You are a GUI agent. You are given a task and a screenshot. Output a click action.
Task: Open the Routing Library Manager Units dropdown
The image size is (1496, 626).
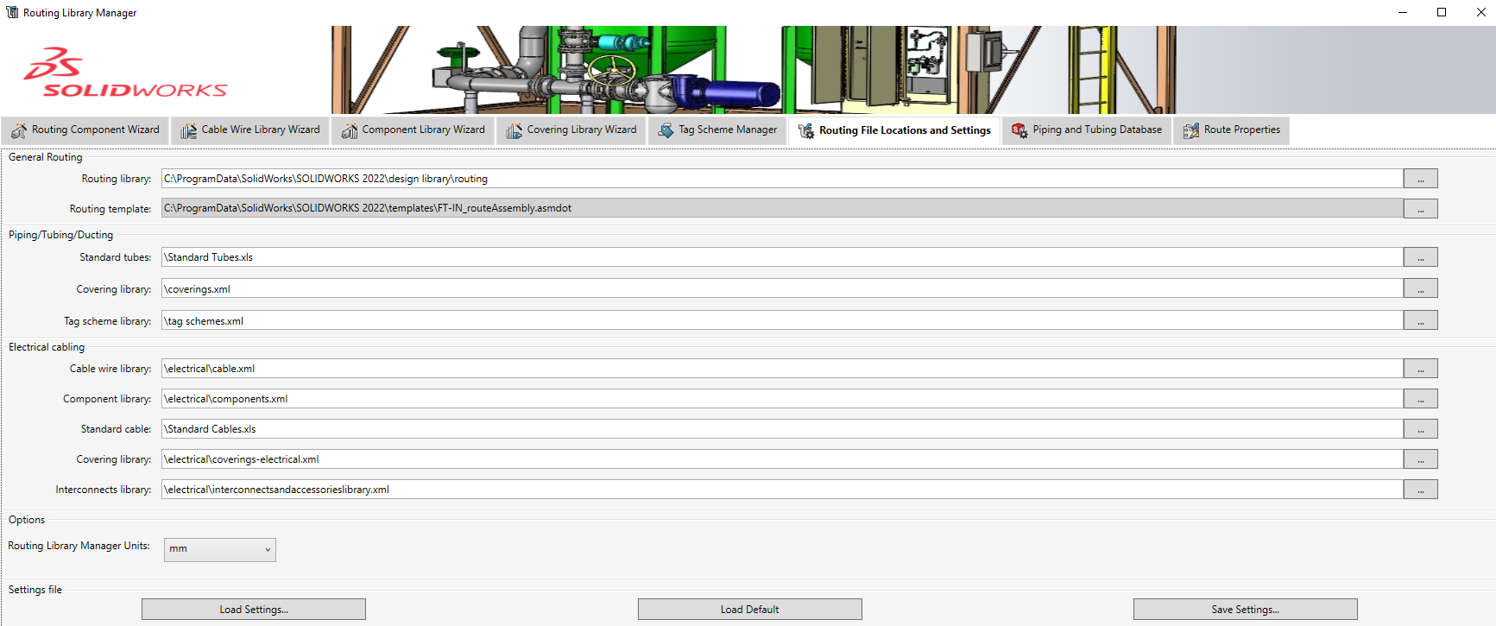coord(220,549)
